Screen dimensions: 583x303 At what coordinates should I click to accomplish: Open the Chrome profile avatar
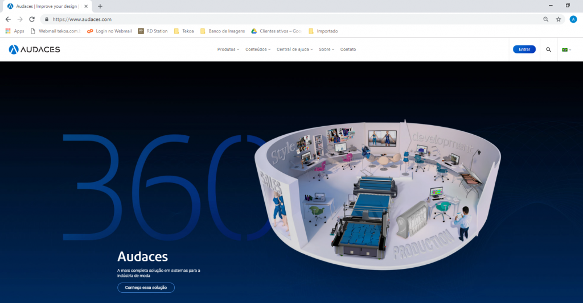[x=573, y=19]
